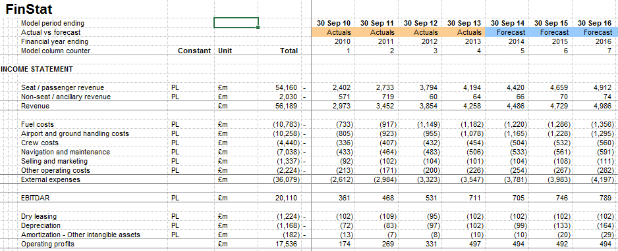Click the Model column counter label
Image resolution: width=618 pixels, height=251 pixels.
55,51
